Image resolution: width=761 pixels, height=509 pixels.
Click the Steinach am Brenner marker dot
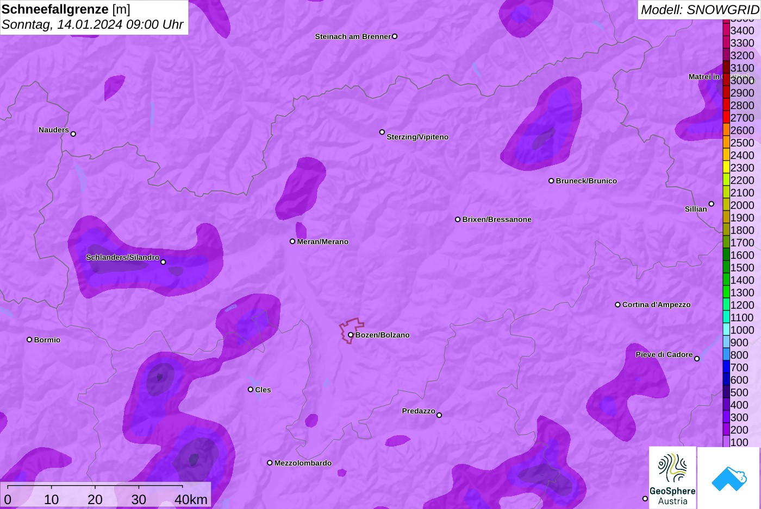tap(395, 36)
